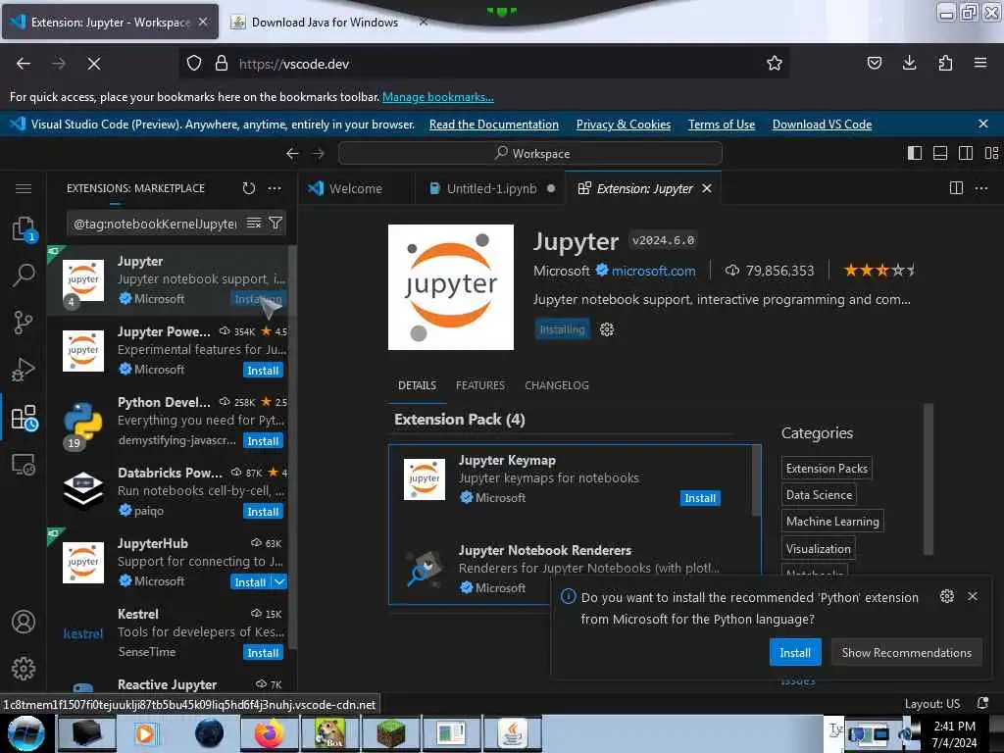Switch to Download Java for Windows browser tab
This screenshot has width=1004, height=753.
(x=325, y=22)
